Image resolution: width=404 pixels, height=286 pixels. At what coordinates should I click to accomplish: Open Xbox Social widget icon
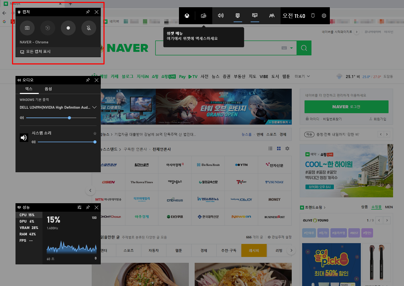[x=272, y=16]
